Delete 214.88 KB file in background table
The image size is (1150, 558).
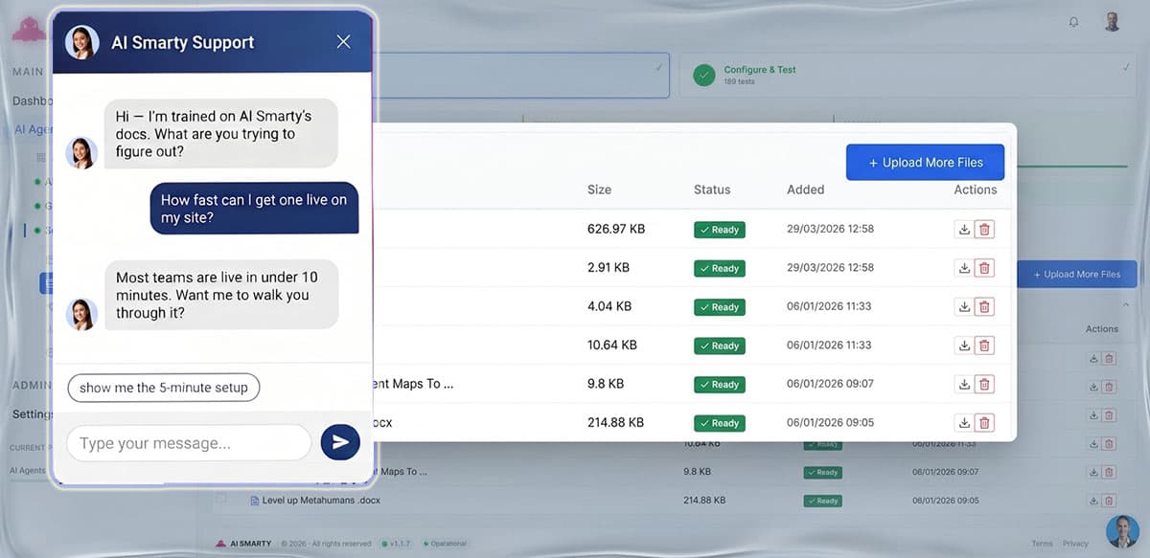tap(1110, 501)
